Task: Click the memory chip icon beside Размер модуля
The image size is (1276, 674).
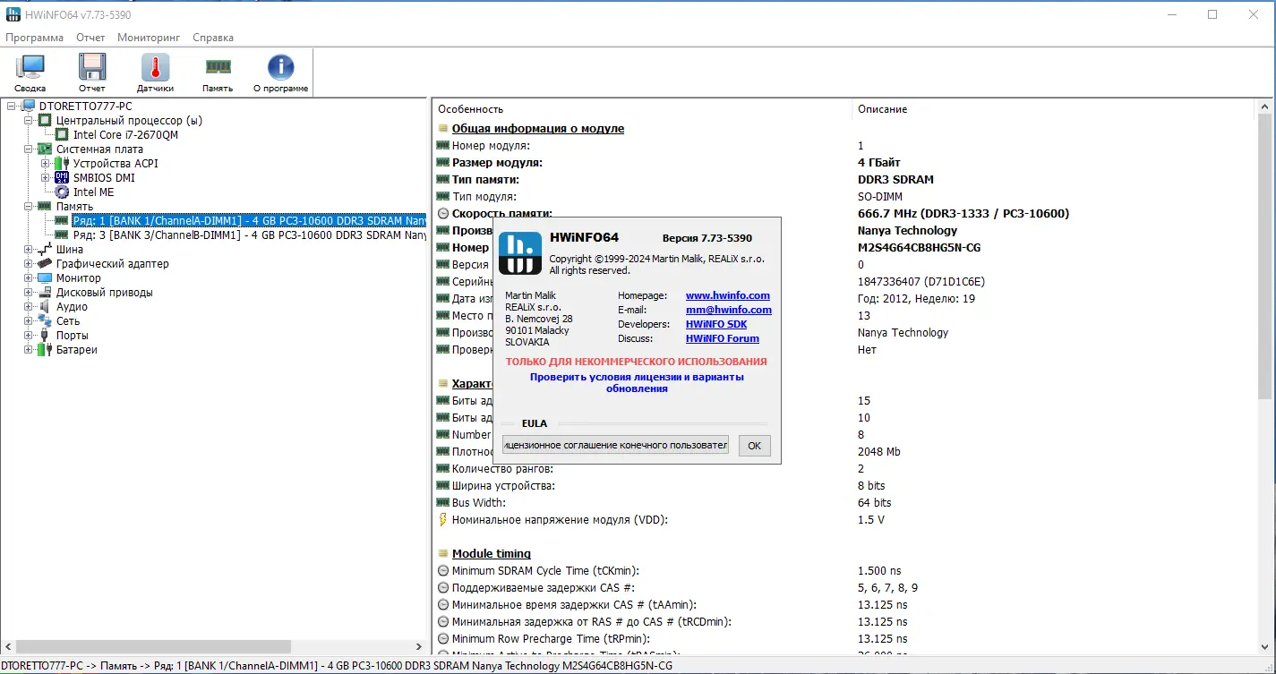Action: tap(442, 162)
